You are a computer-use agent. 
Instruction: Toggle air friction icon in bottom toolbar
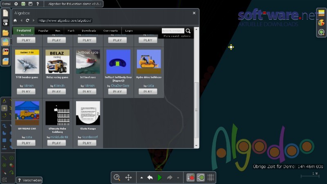[201, 177]
